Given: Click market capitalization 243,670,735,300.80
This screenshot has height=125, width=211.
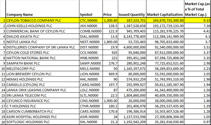Looking at the screenshot, I should point(165,20).
